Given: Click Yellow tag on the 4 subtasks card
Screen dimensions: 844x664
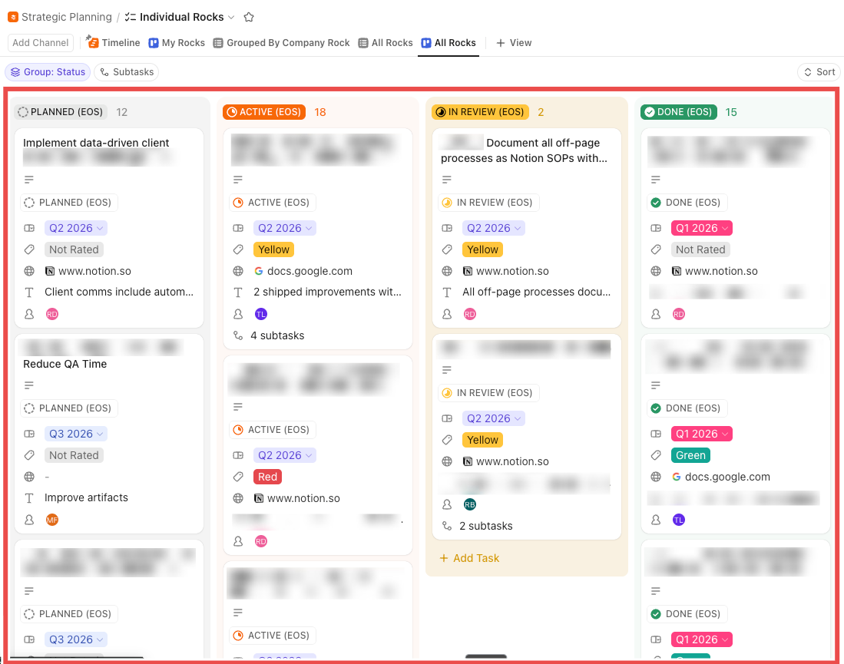Looking at the screenshot, I should tap(273, 249).
